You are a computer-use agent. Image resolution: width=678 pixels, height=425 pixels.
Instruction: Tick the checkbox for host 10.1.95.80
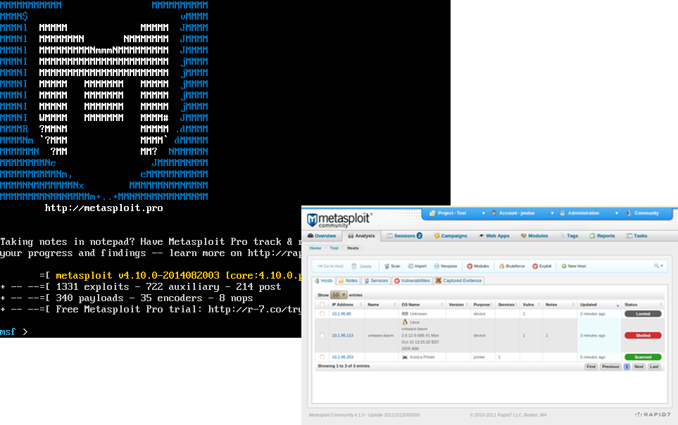(x=322, y=314)
